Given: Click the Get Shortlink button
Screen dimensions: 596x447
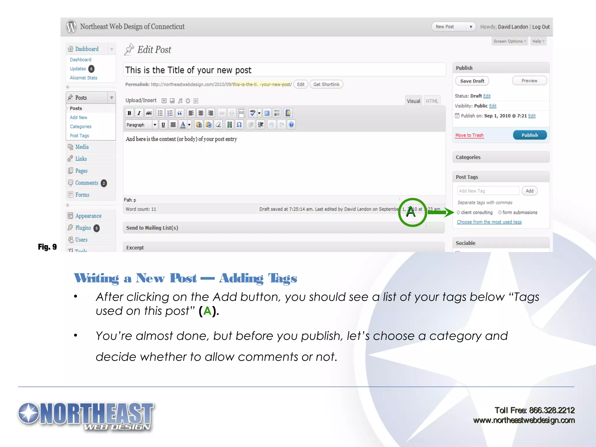Looking at the screenshot, I should tap(327, 84).
